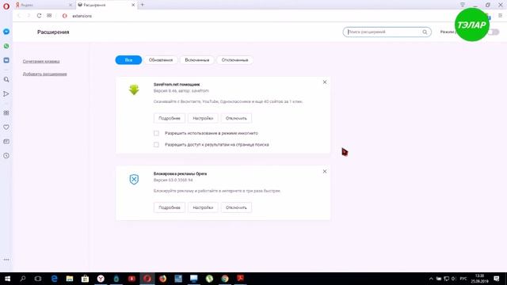The image size is (507, 285).
Task: Open Добавить расширения link
Action: 44,74
